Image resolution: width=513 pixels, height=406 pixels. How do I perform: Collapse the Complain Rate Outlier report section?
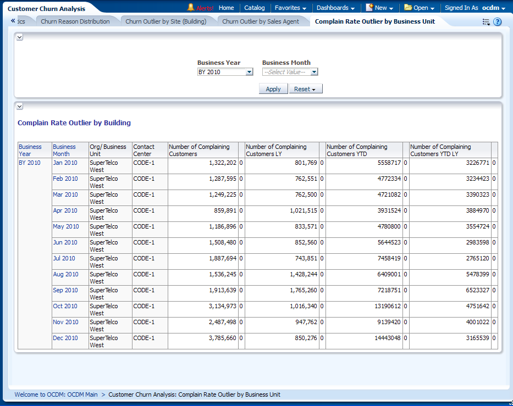pos(19,106)
